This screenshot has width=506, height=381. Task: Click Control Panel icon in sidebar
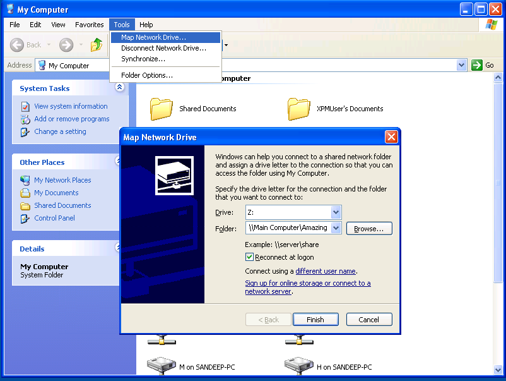tap(25, 219)
